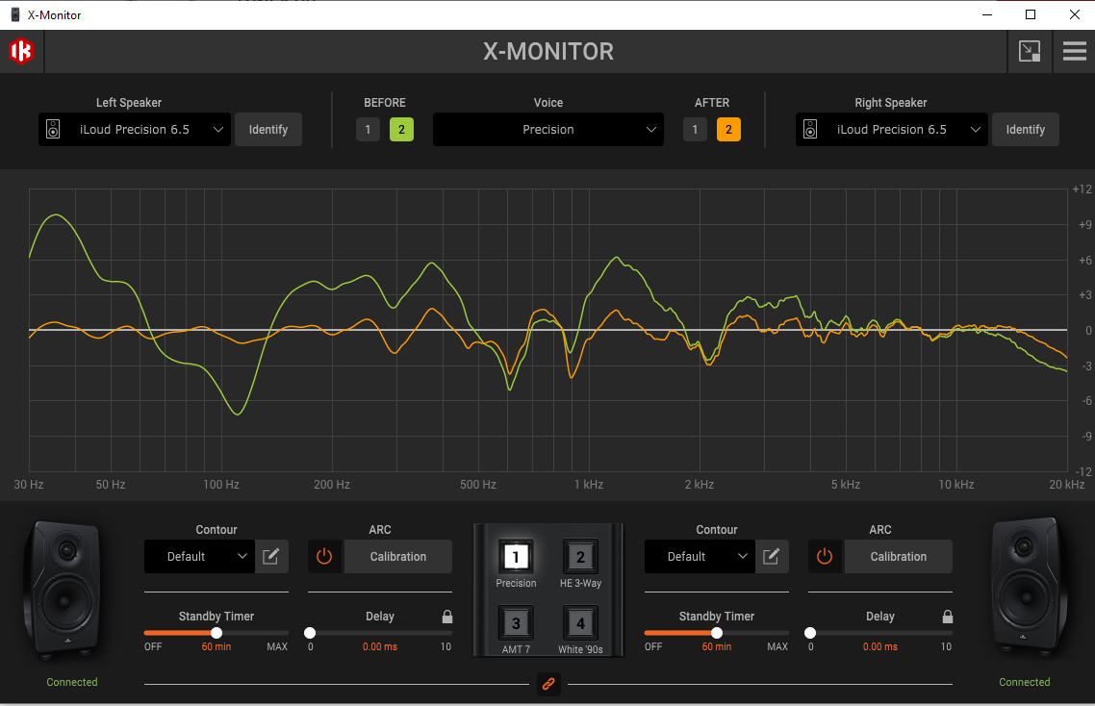Click the left Standby Timer slider handle
This screenshot has width=1095, height=706.
click(x=216, y=633)
